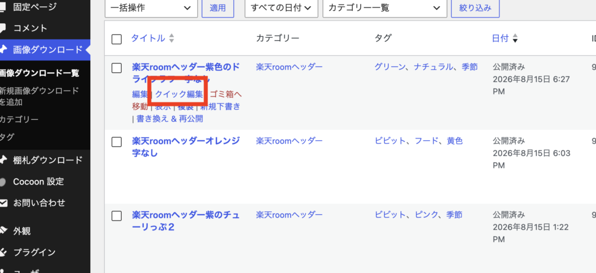Screen dimensions: 596x273
Task: Open the カテゴリー一覧 category dropdown
Action: tap(385, 8)
